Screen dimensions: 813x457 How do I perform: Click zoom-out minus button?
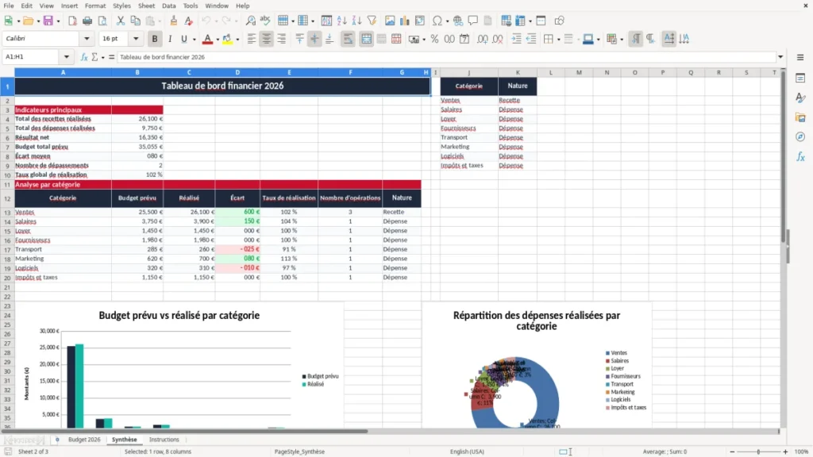click(732, 451)
